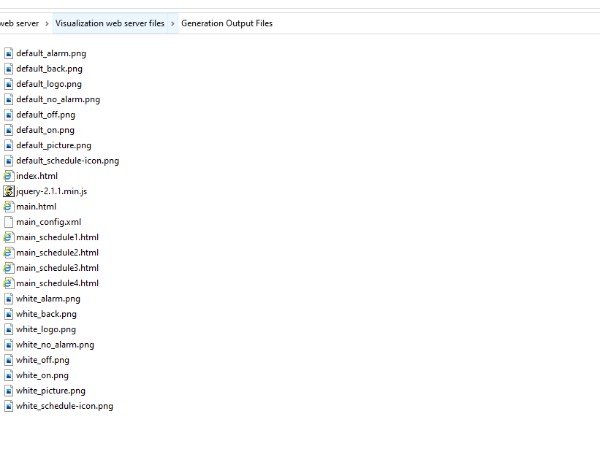Select main_schedule1.html in the list
Image resolution: width=600 pixels, height=449 pixels.
coord(57,237)
